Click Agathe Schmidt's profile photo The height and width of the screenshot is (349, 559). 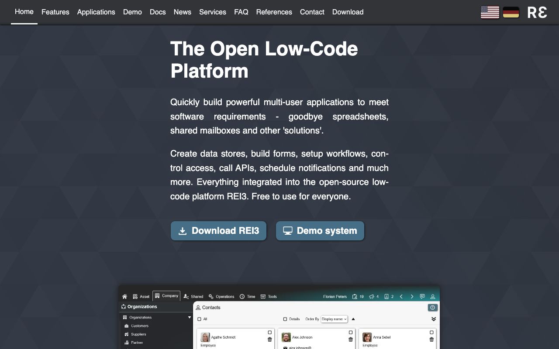[x=205, y=337]
